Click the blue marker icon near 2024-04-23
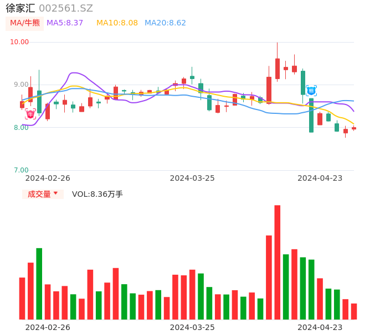Screen dimensions: 380x335 click(x=311, y=90)
